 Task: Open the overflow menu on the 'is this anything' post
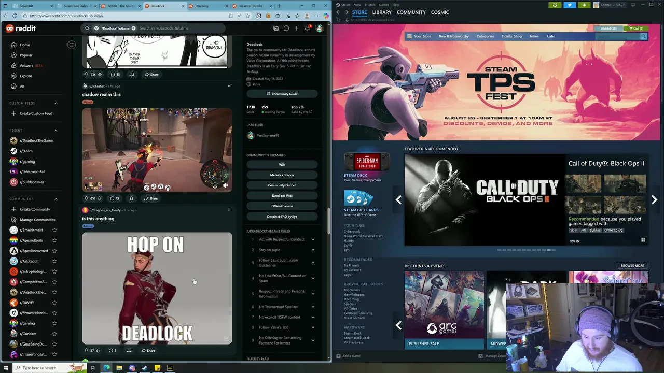point(230,210)
